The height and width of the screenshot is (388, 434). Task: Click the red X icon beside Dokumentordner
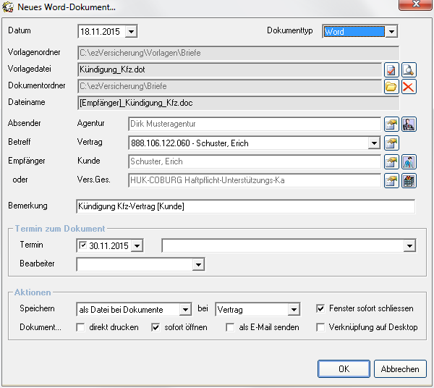409,87
